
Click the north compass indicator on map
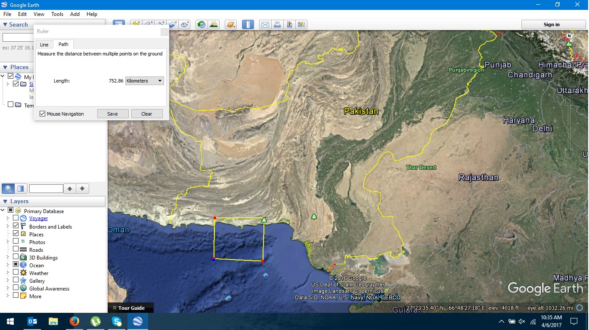pyautogui.click(x=569, y=36)
